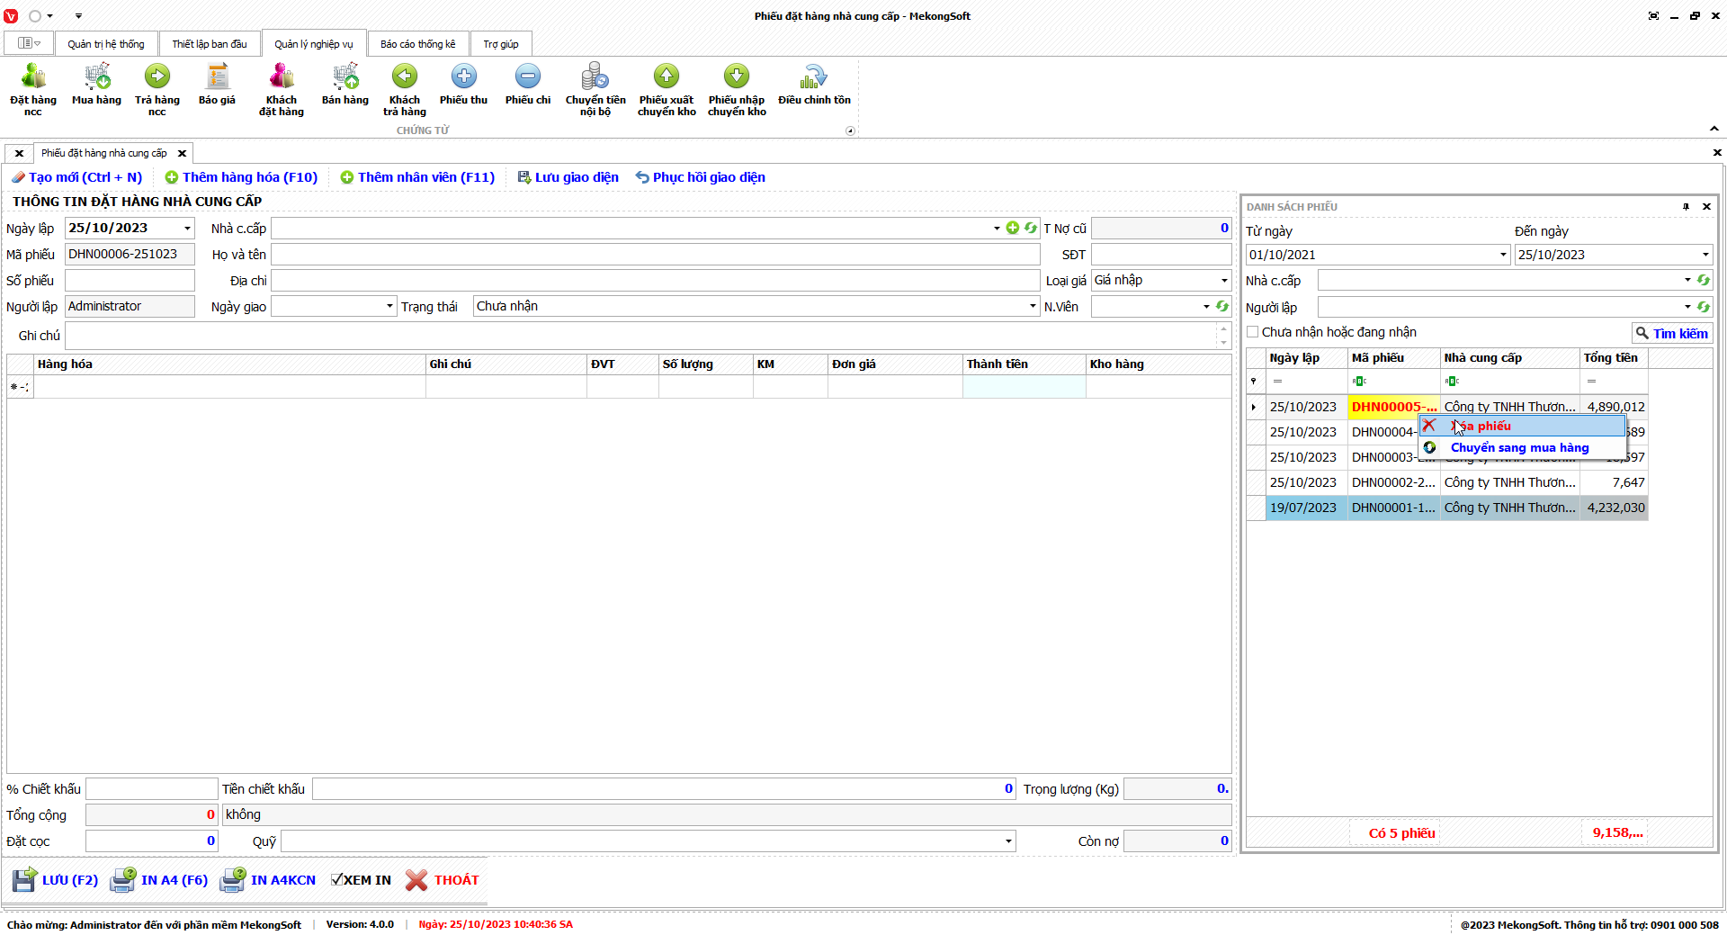Viewport: 1727px width, 935px height.
Task: Enable Chưa nhận hoặc đang nhận checkbox
Action: [x=1253, y=332]
